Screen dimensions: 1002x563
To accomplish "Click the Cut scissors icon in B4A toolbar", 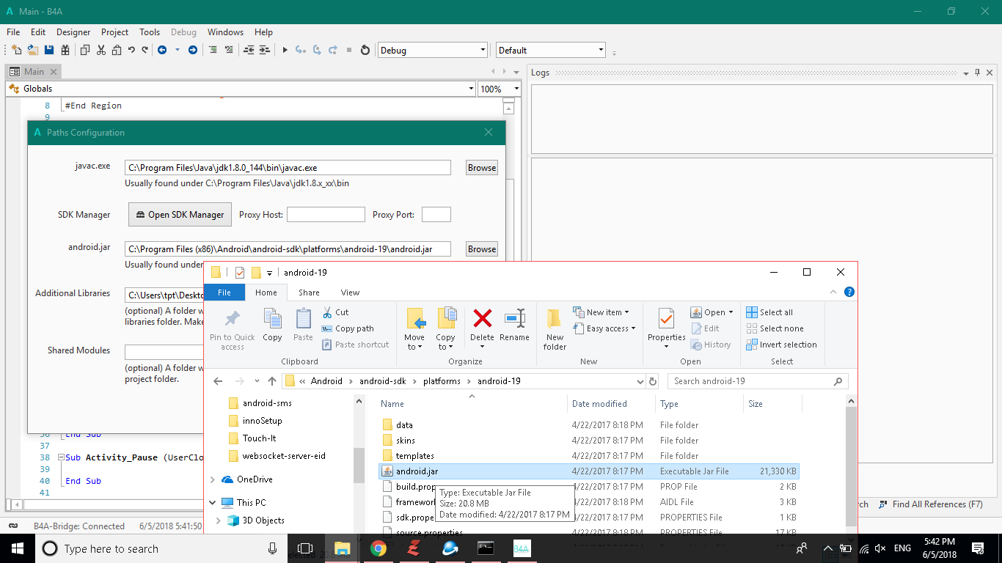I will [100, 50].
